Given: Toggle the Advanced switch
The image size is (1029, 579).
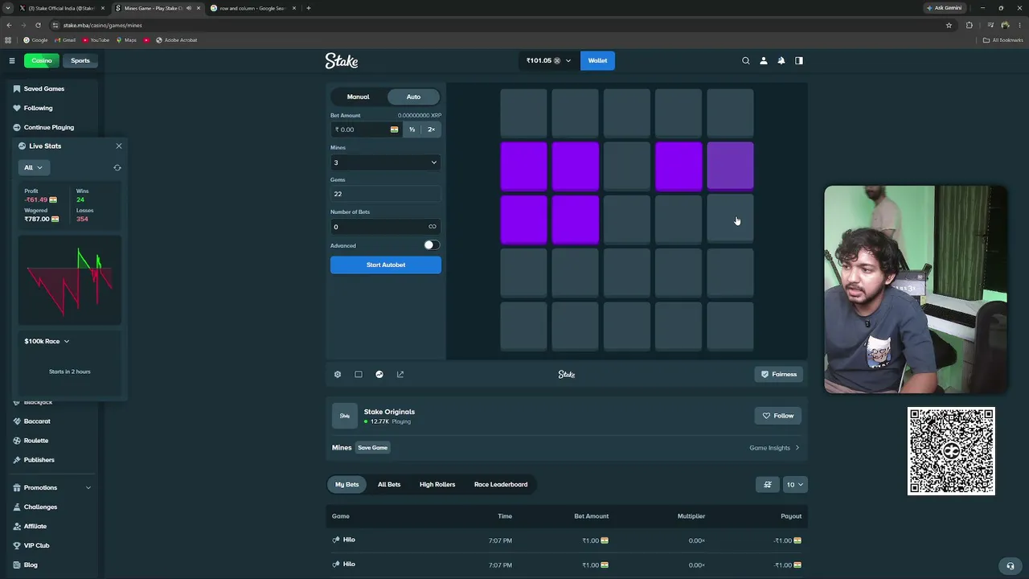Looking at the screenshot, I should (x=431, y=245).
